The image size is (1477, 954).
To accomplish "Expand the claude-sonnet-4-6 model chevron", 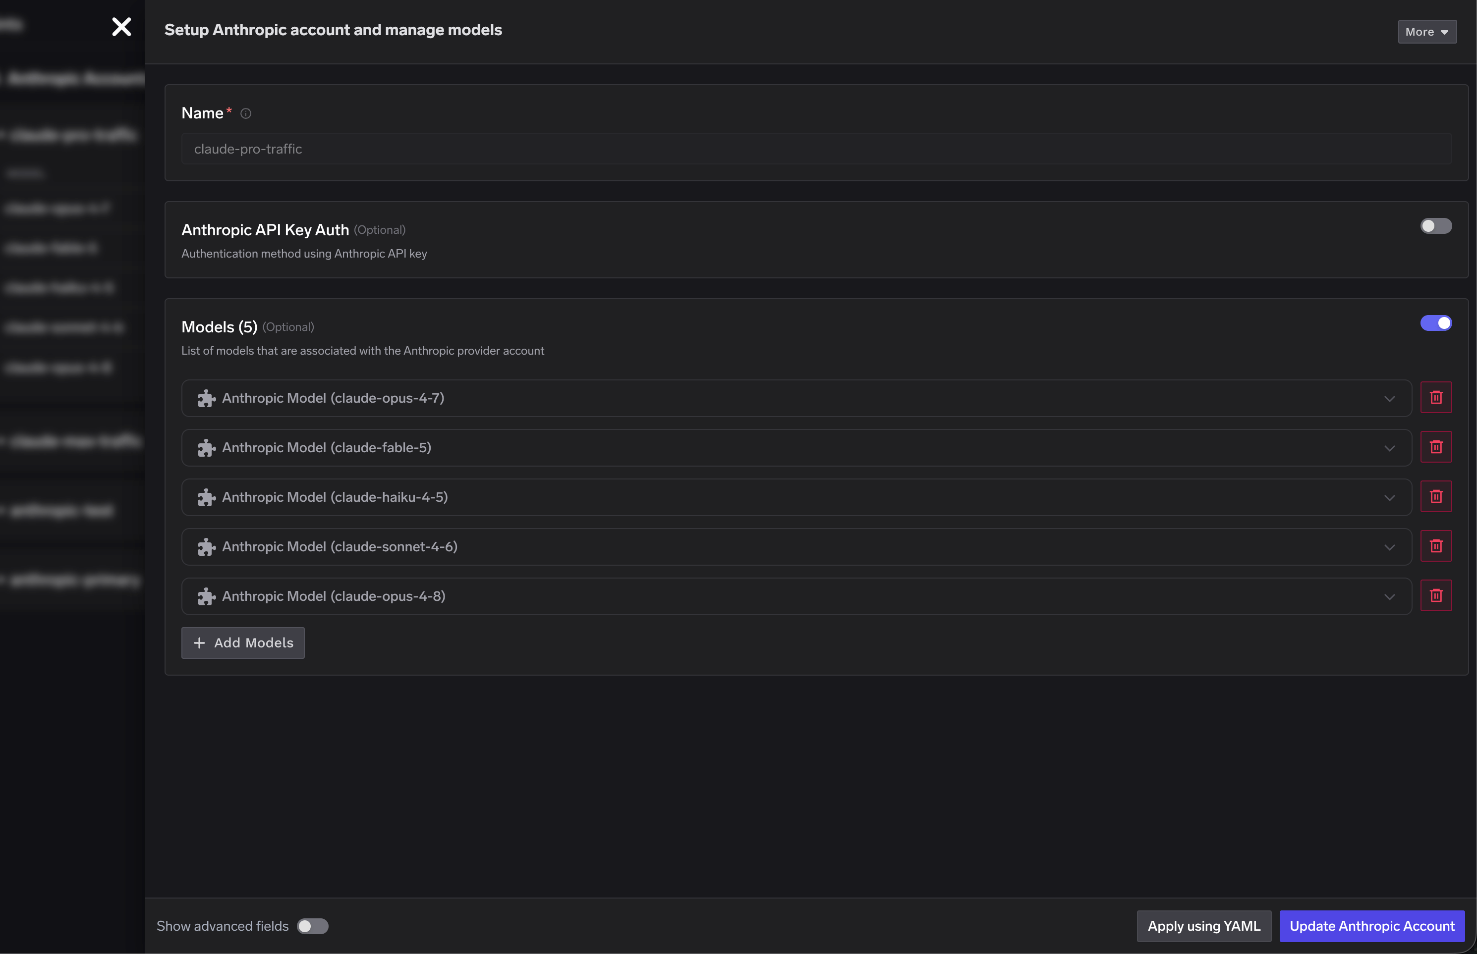I will (1389, 547).
